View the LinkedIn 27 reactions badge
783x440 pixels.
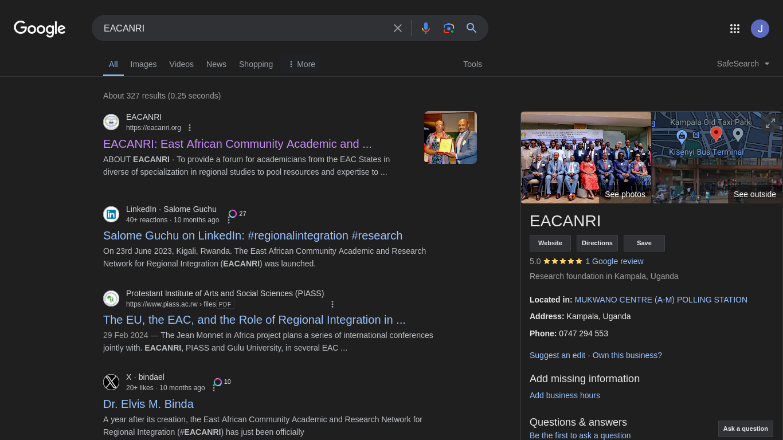click(237, 214)
